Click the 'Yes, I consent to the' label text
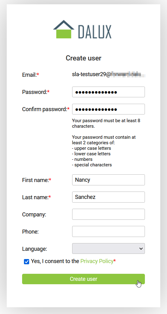 pos(55,261)
